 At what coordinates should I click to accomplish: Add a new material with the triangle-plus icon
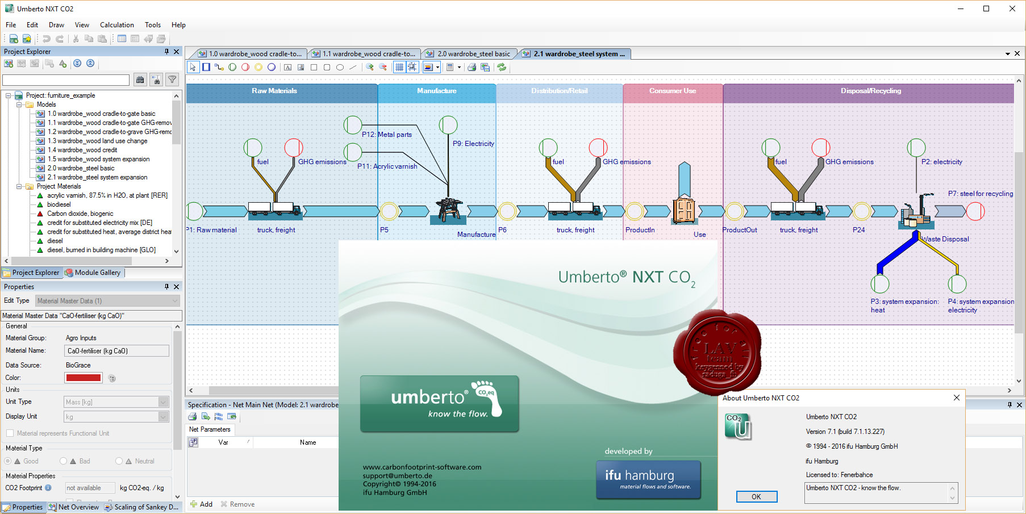[x=62, y=63]
